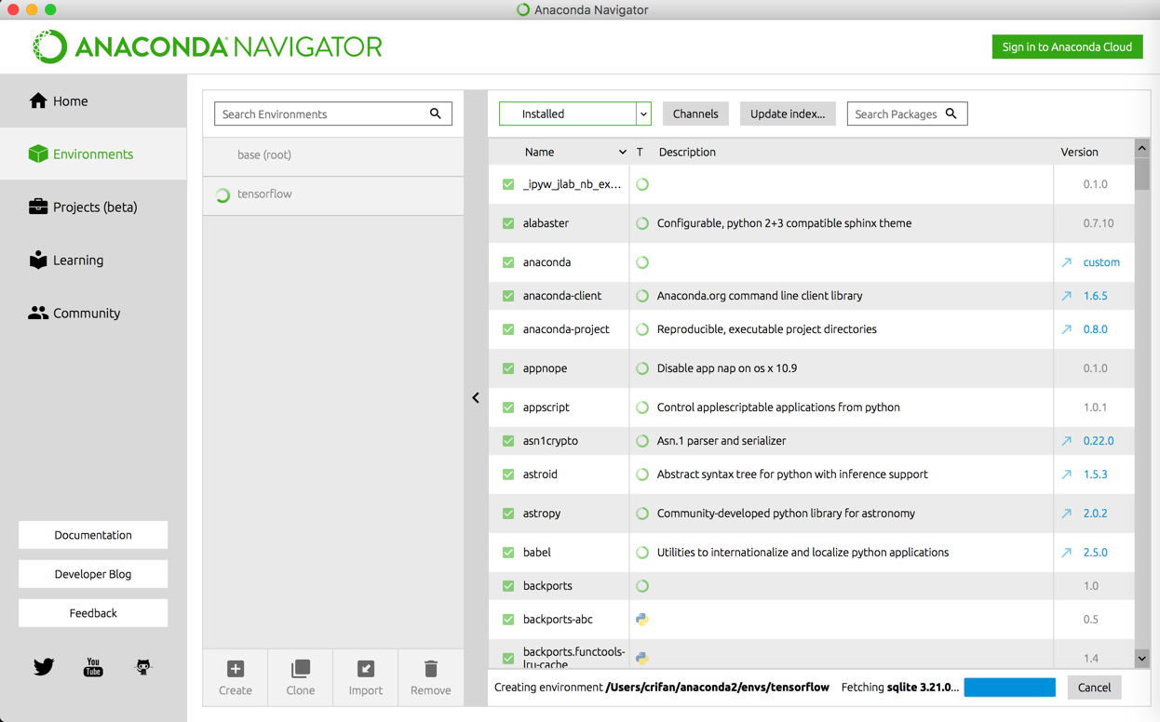Toggle the appscript checkbox
This screenshot has width=1160, height=722.
(x=508, y=408)
